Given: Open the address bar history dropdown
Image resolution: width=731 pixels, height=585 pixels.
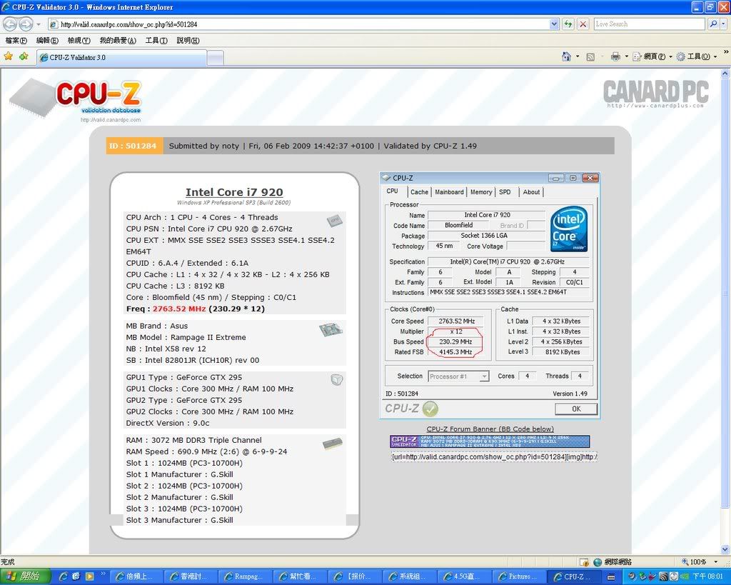Looking at the screenshot, I should (554, 24).
